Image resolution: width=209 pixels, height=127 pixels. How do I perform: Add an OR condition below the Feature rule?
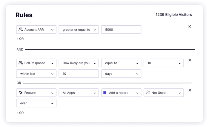coord(20,113)
